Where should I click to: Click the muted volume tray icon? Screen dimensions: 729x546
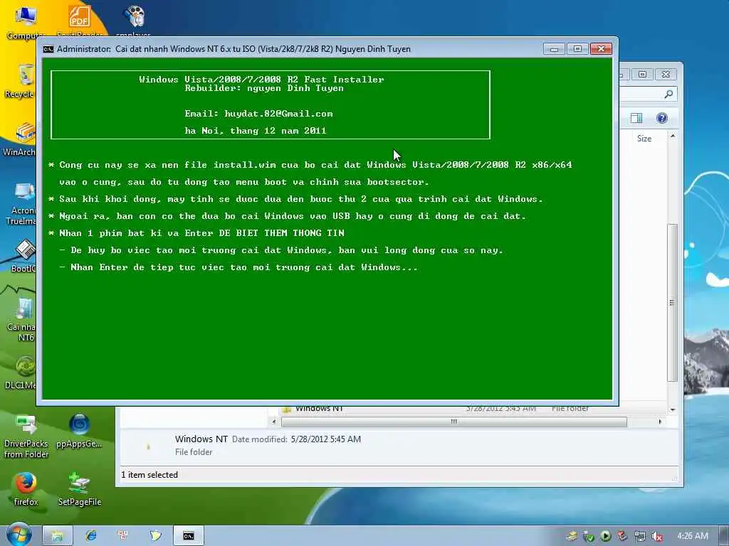(x=657, y=536)
